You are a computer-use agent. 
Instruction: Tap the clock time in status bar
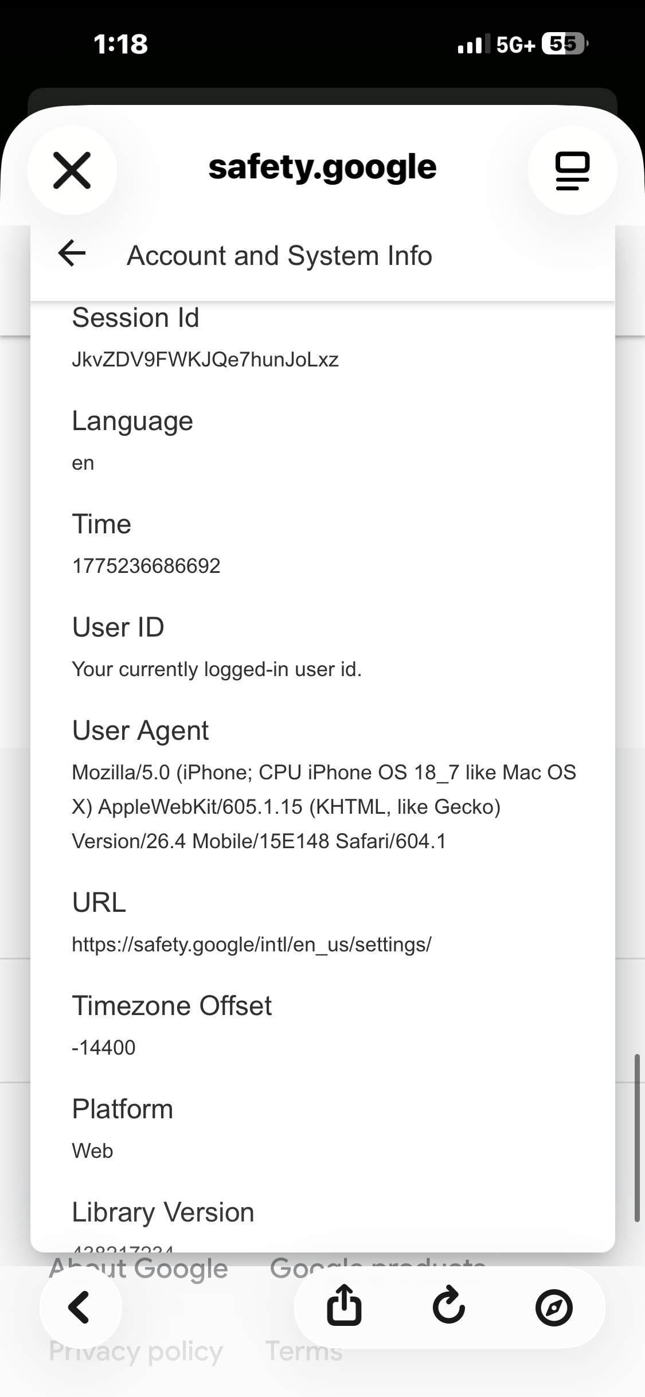point(120,44)
